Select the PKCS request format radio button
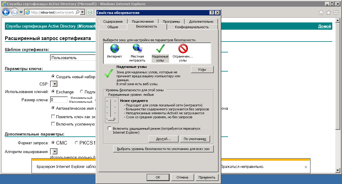 coord(76,143)
